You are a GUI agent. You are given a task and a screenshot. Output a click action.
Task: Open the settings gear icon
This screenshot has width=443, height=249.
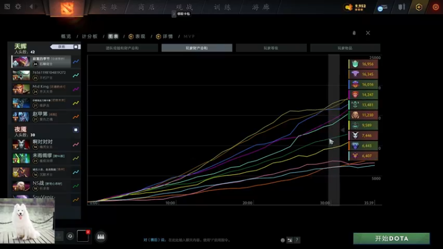coord(18,7)
